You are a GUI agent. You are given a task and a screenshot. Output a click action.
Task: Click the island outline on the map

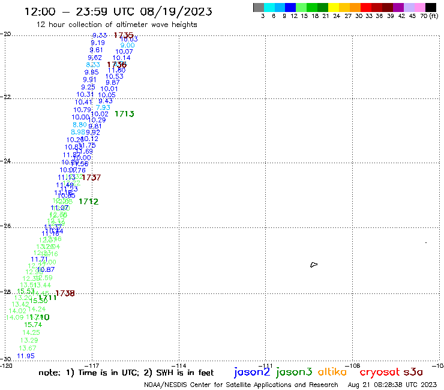click(314, 265)
